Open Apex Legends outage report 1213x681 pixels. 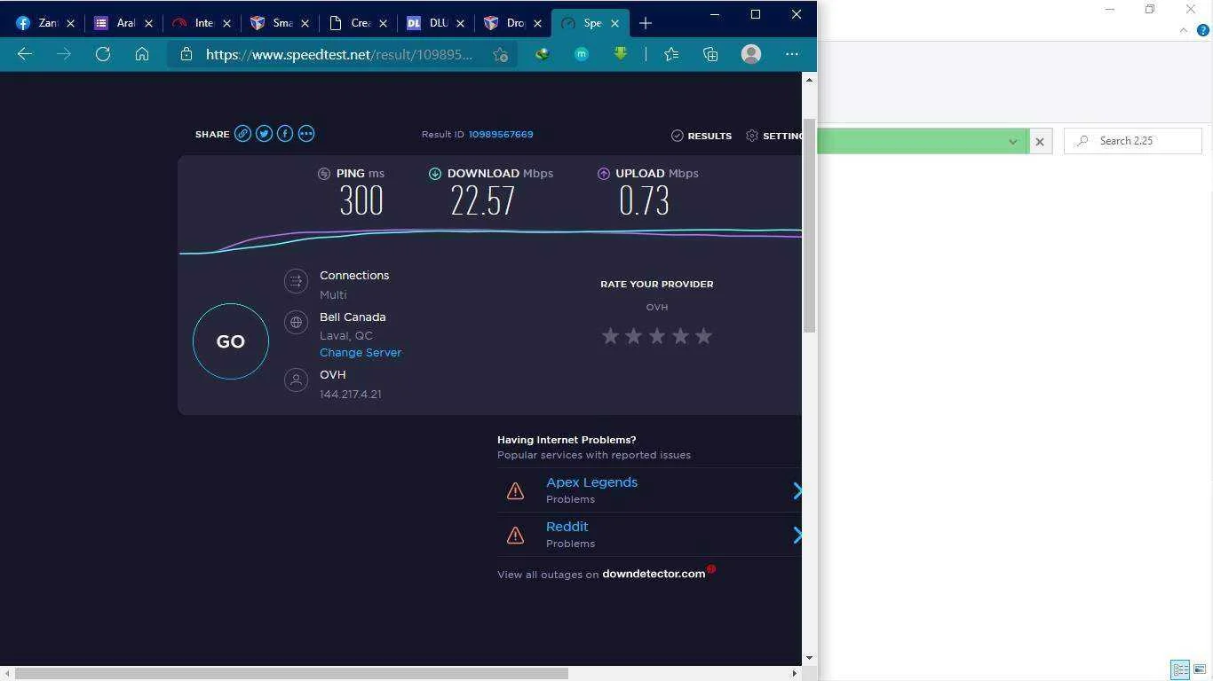pyautogui.click(x=591, y=482)
